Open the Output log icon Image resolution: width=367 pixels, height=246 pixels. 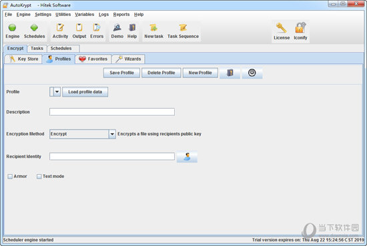pos(79,27)
